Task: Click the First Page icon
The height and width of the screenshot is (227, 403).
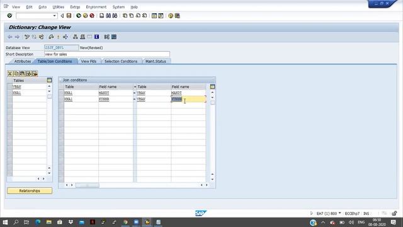Action: pyautogui.click(x=125, y=16)
